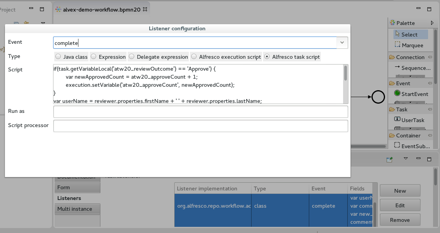Open the Event dropdown list
The image size is (440, 233).
pos(342,43)
